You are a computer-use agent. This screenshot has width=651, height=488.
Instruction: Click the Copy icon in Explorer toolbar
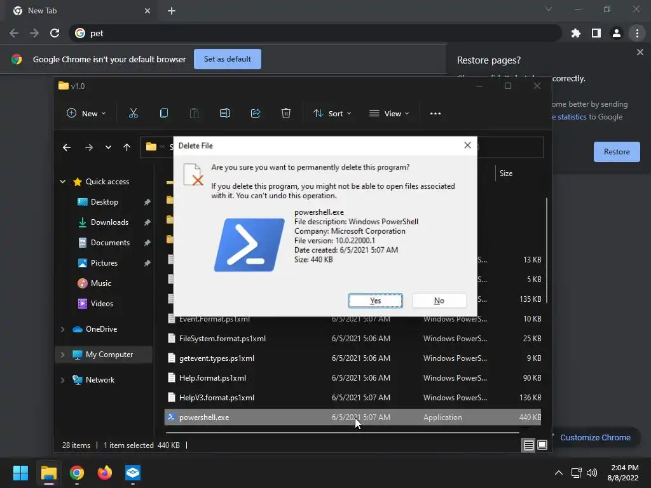tap(164, 113)
